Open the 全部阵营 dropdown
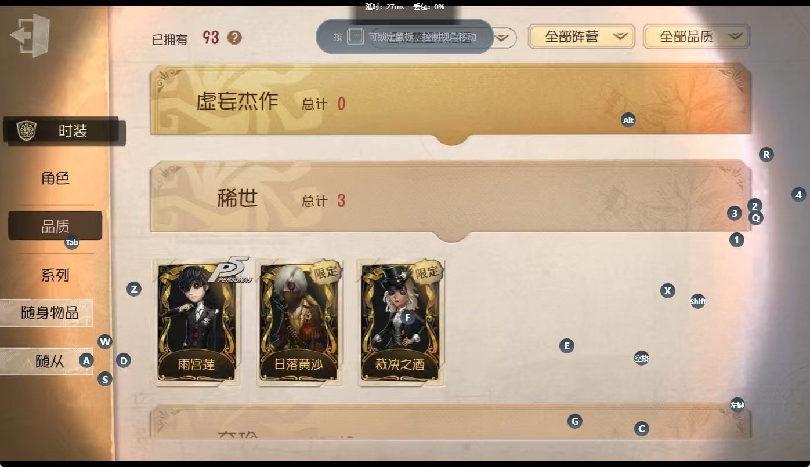 pyautogui.click(x=581, y=37)
